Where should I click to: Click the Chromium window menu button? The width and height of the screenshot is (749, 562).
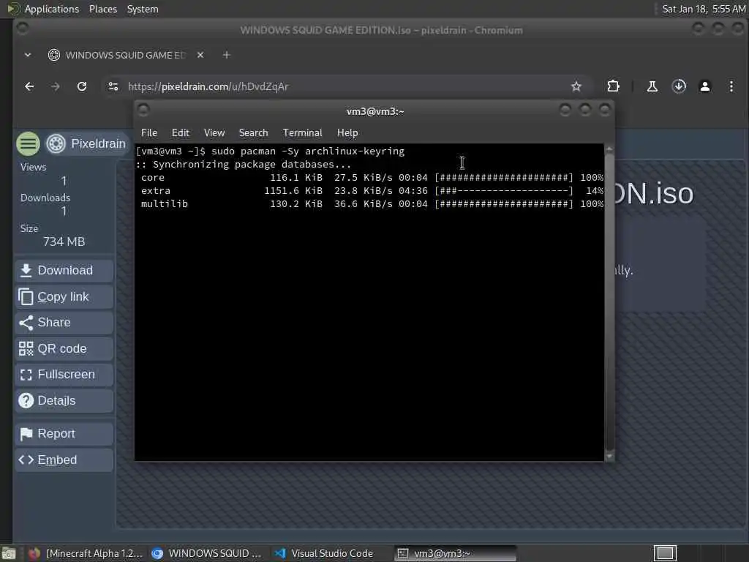click(22, 29)
